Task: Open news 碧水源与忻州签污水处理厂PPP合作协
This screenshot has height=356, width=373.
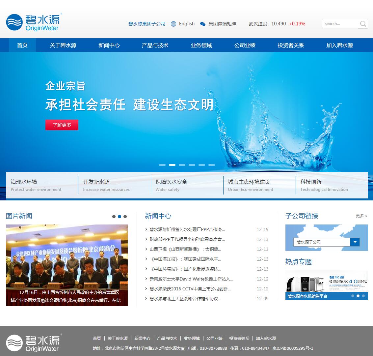Action: (x=187, y=229)
